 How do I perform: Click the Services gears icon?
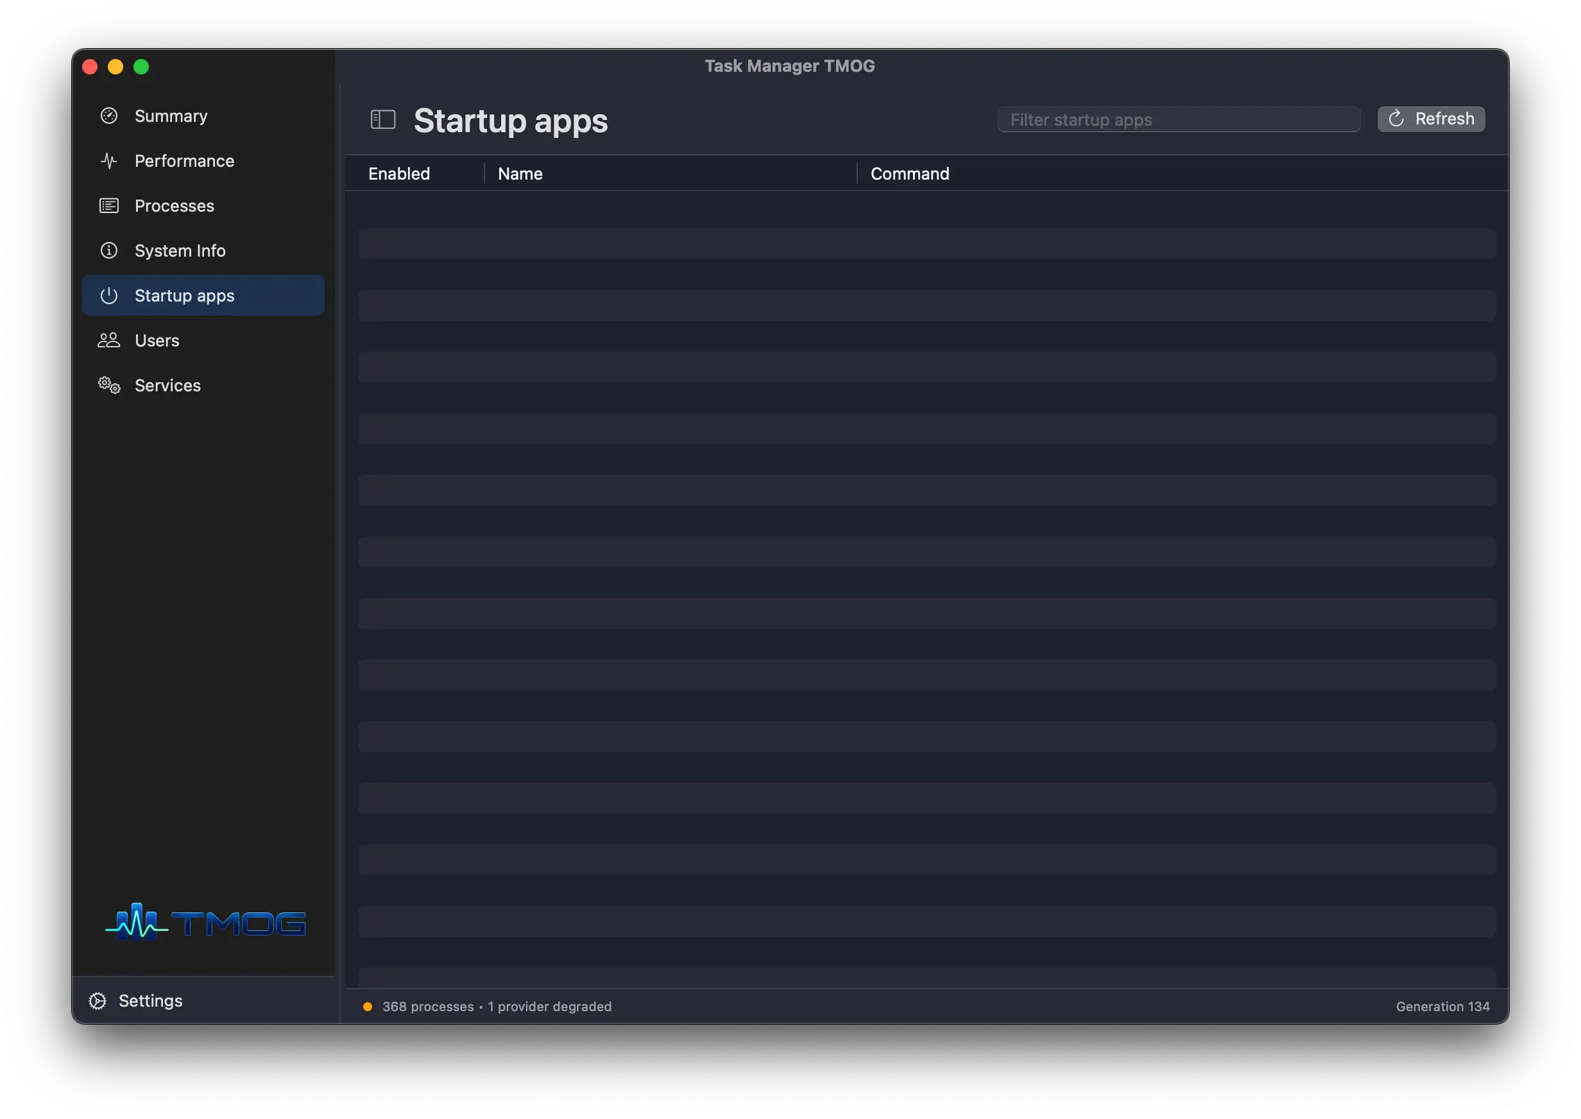tap(109, 385)
